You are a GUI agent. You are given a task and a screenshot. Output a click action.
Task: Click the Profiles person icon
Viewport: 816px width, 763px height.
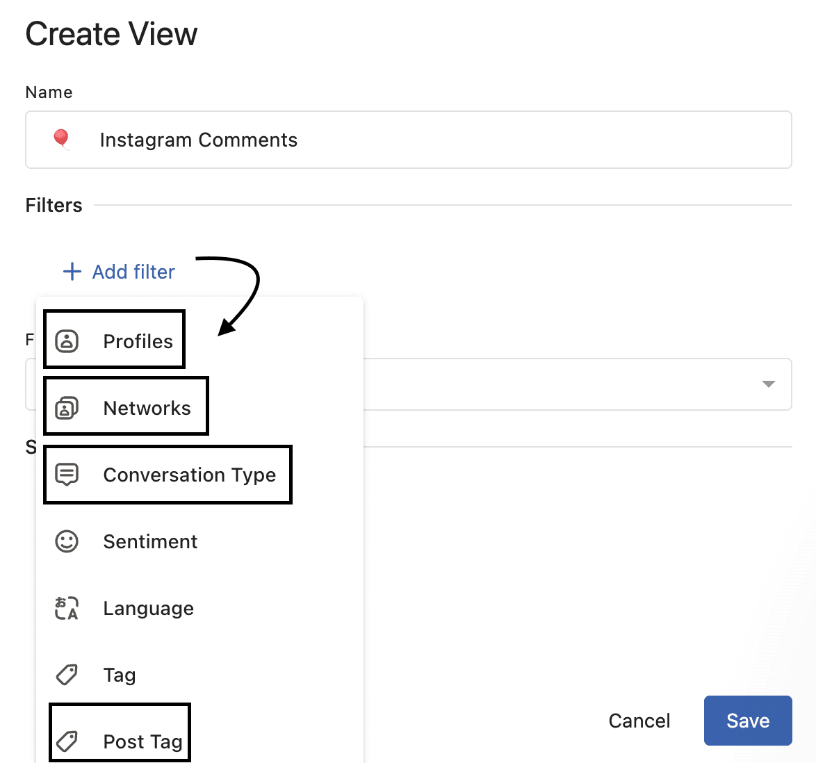coord(67,341)
